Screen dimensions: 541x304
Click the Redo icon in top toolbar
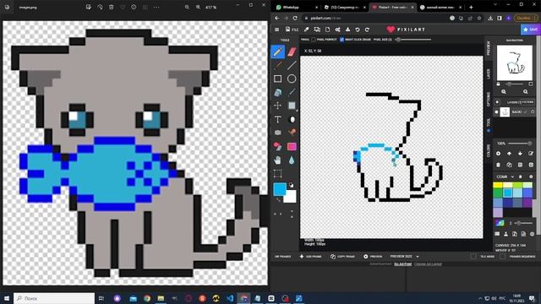[367, 30]
